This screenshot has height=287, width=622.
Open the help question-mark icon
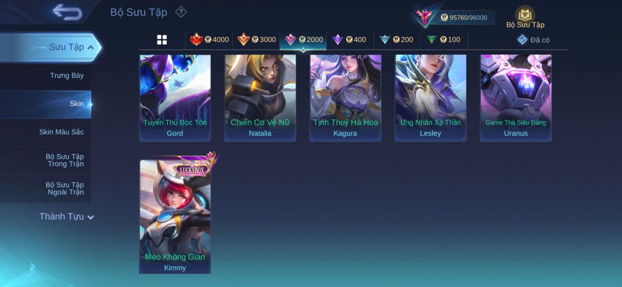(181, 12)
